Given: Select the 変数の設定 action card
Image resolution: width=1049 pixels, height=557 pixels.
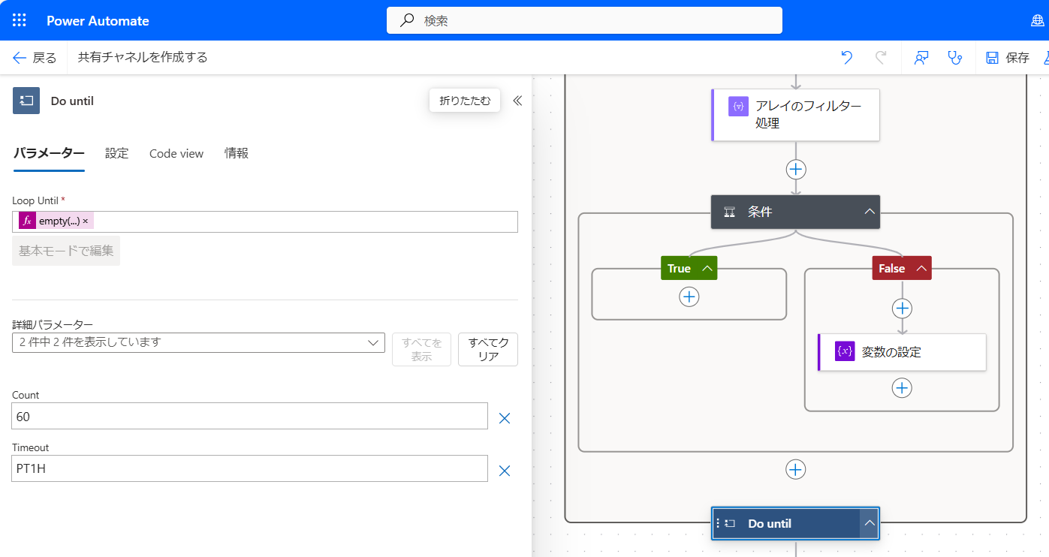Looking at the screenshot, I should (x=902, y=351).
